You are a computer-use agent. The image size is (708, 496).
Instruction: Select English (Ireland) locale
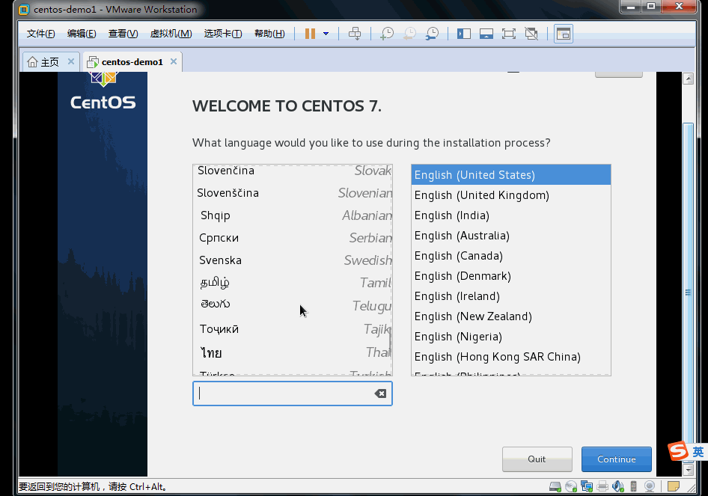click(x=510, y=296)
